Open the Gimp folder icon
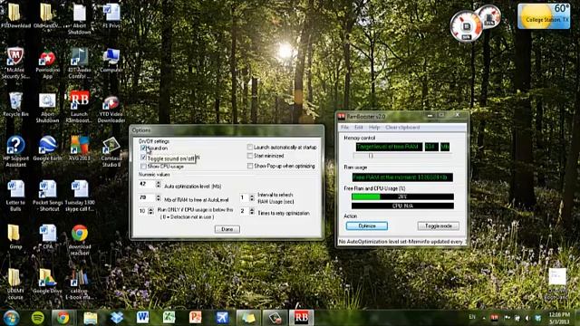 click(15, 236)
